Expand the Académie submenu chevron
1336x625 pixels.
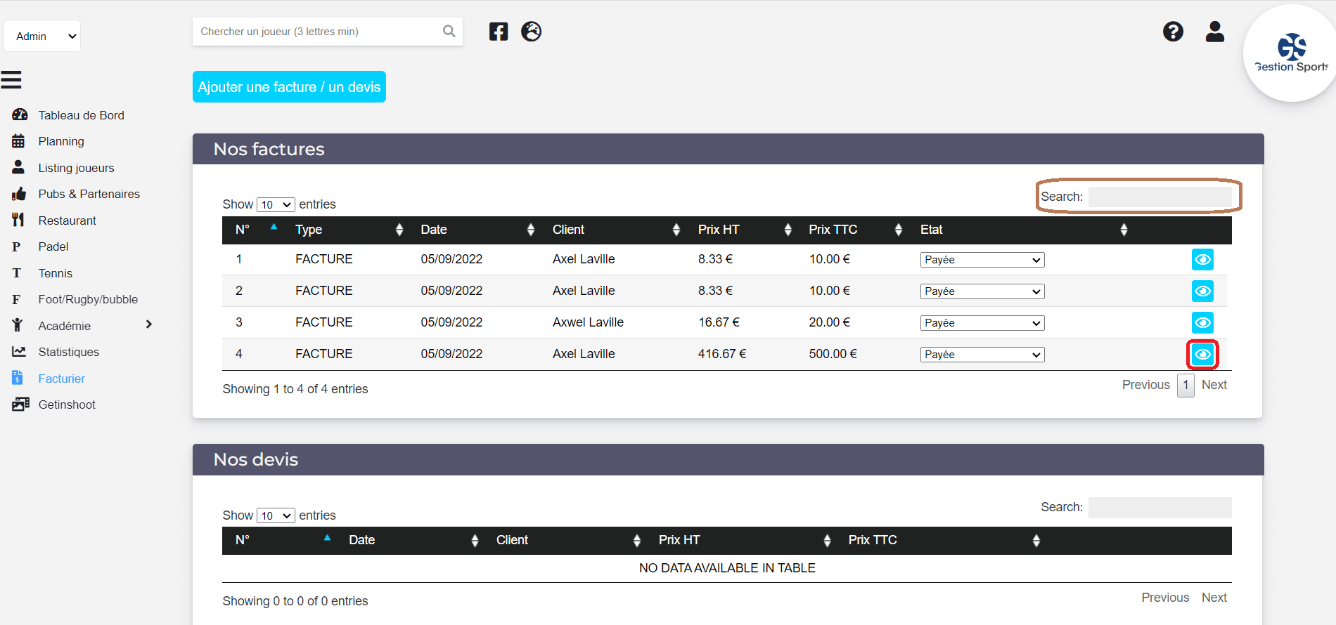click(x=148, y=324)
